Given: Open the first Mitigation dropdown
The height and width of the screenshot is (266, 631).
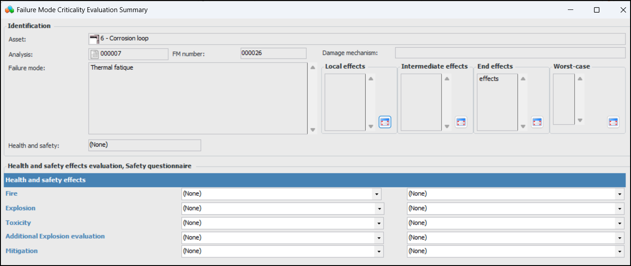Looking at the screenshot, I should point(379,251).
